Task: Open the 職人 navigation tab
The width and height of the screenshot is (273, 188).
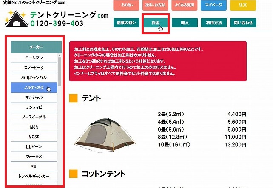Action: point(185,22)
